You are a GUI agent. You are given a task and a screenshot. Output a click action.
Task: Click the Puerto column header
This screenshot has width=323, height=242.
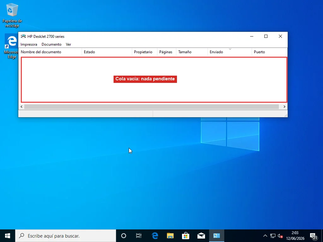[269, 52]
